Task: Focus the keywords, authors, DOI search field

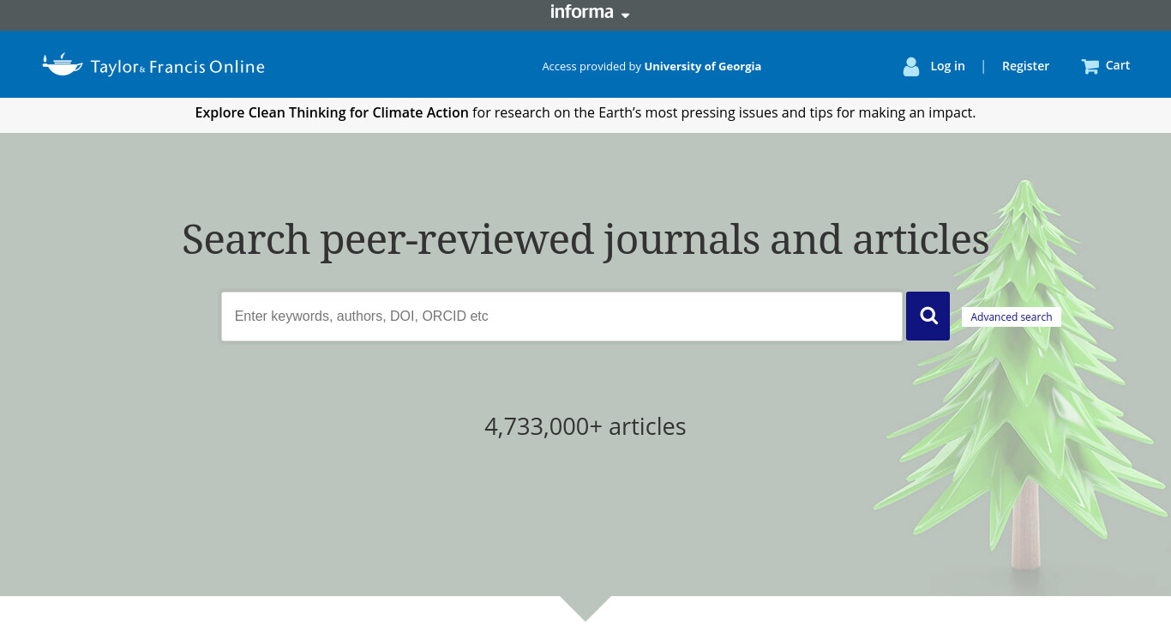Action: pos(561,316)
